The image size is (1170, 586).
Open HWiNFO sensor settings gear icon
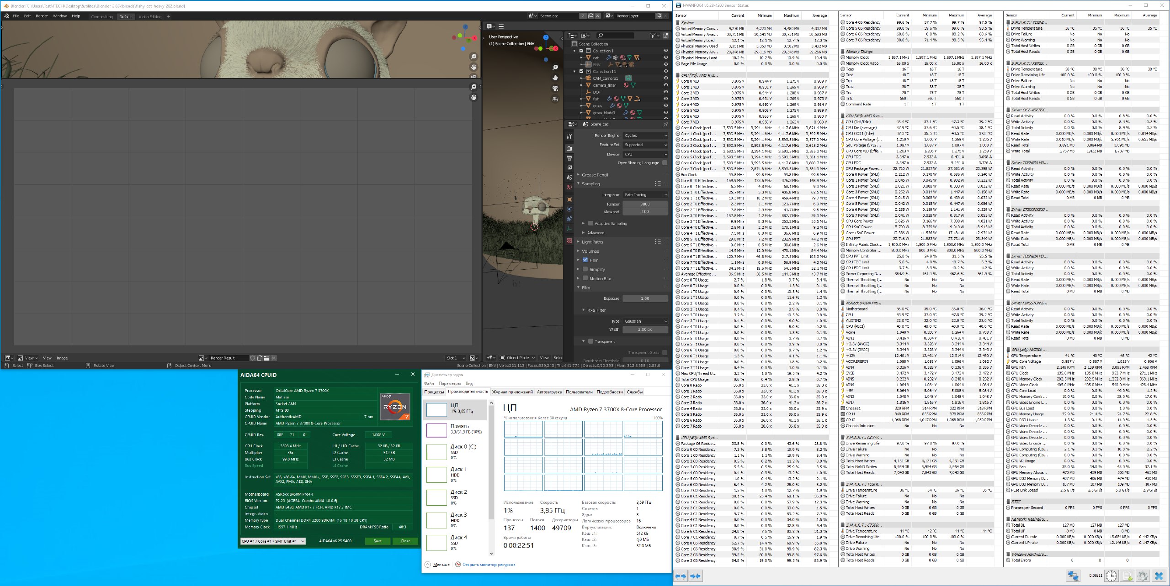point(1143,576)
